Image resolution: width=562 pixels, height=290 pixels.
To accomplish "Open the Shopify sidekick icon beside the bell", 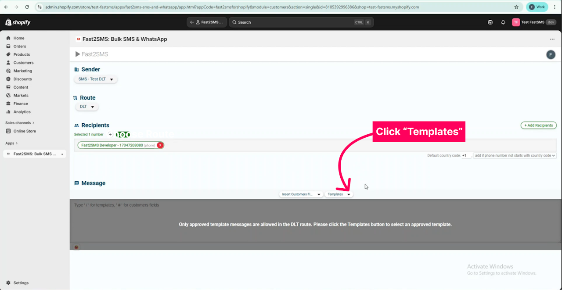I will [490, 22].
